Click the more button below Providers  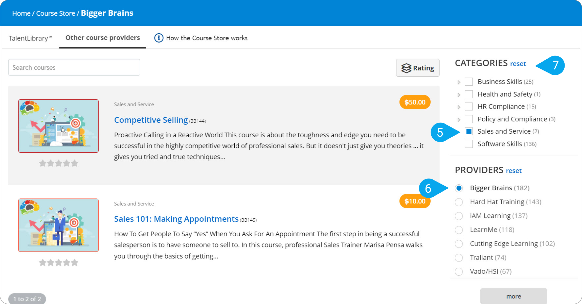click(513, 296)
